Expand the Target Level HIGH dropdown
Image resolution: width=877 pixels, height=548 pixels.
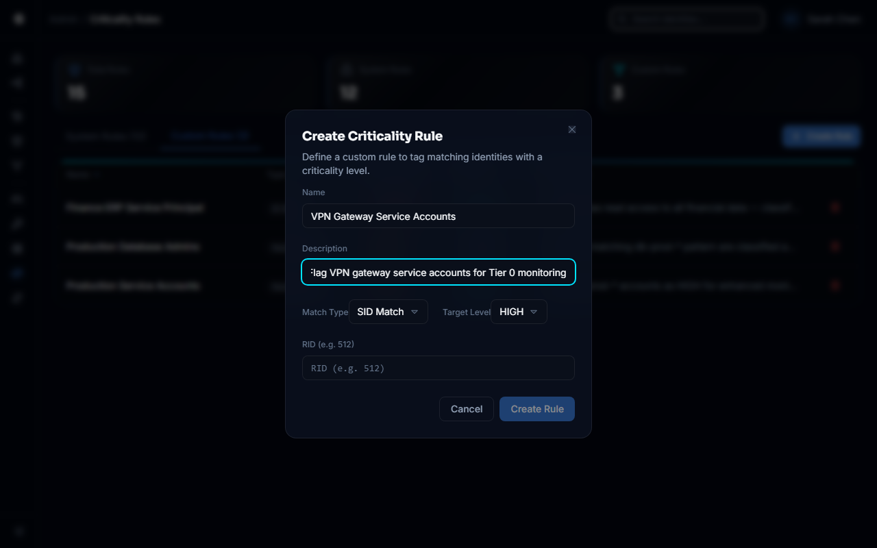[x=519, y=312]
